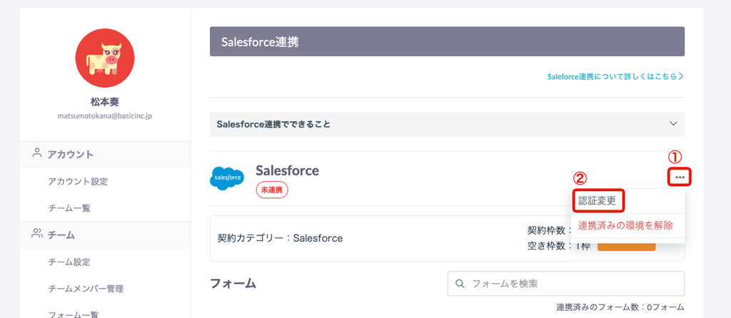Click the cow profile avatar
Viewport: 731px width, 318px height.
[105, 58]
